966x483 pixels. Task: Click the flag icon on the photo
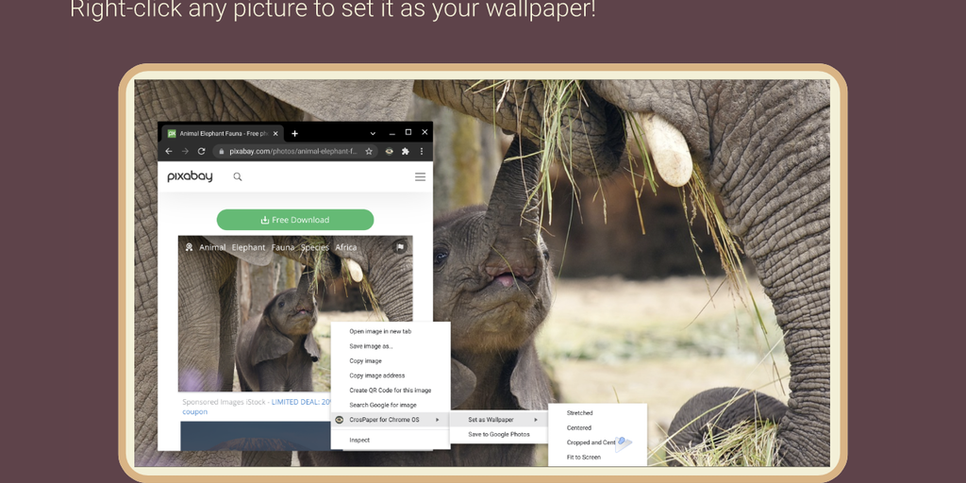tap(400, 247)
